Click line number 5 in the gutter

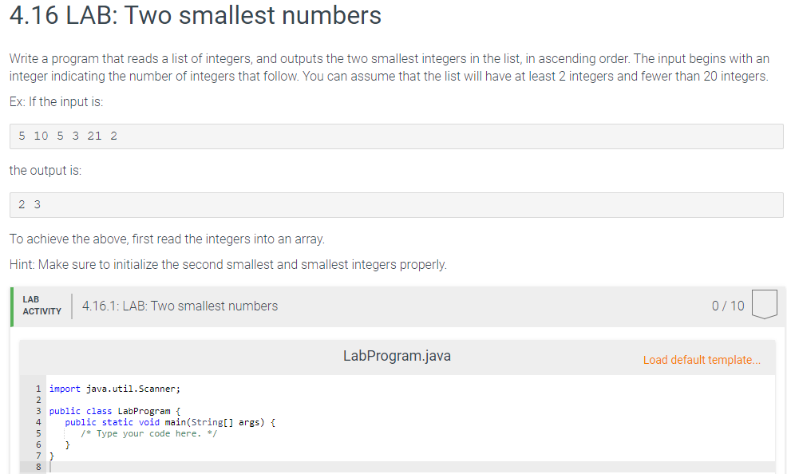coord(38,433)
